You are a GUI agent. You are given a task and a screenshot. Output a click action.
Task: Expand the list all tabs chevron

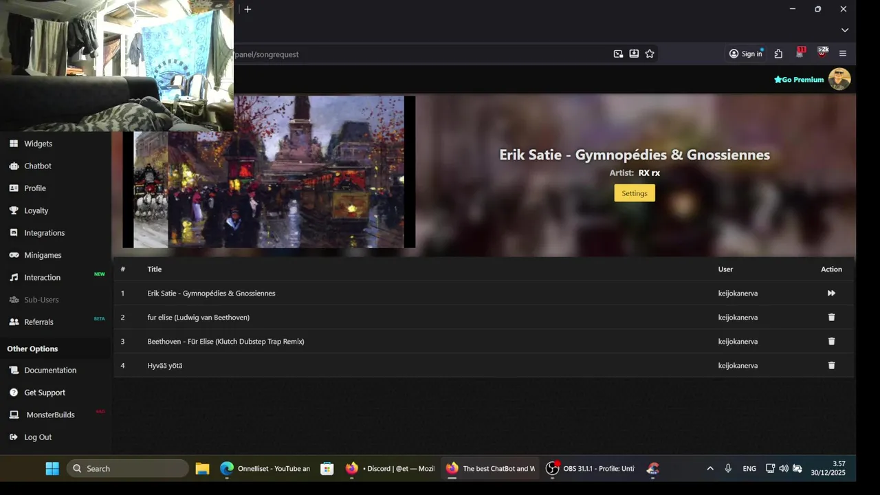pos(845,30)
